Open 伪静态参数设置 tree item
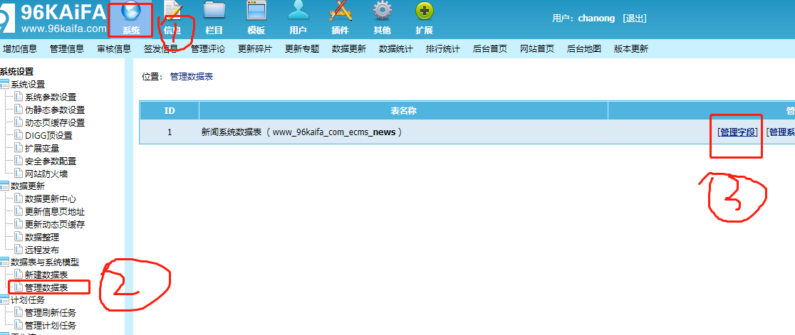This screenshot has height=335, width=795. tap(55, 110)
